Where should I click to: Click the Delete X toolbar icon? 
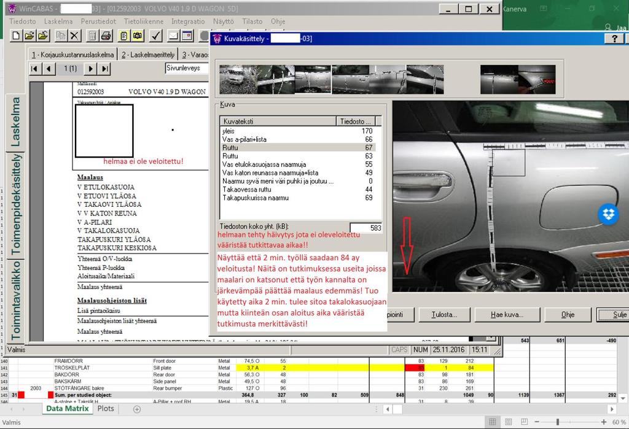coord(74,36)
